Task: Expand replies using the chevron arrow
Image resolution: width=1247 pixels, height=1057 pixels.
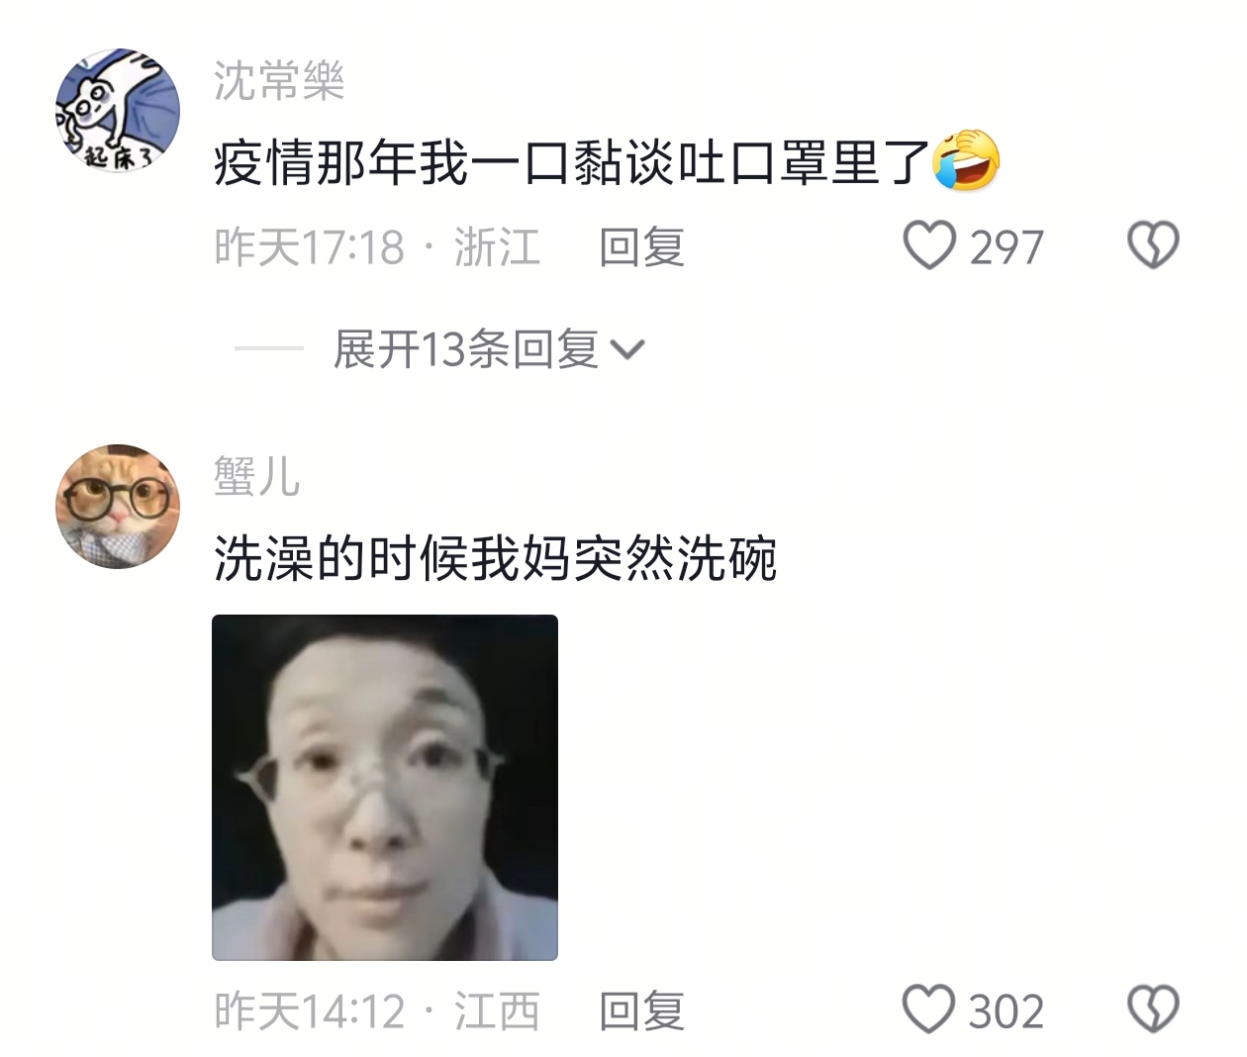Action: tap(627, 349)
